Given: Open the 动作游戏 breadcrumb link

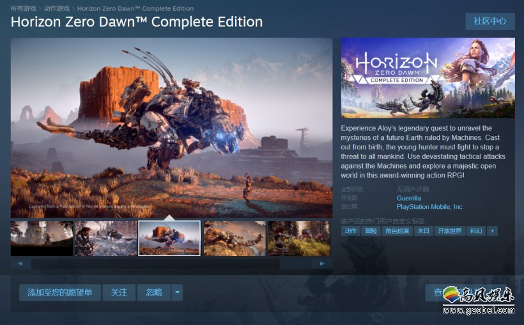Looking at the screenshot, I should click(57, 8).
